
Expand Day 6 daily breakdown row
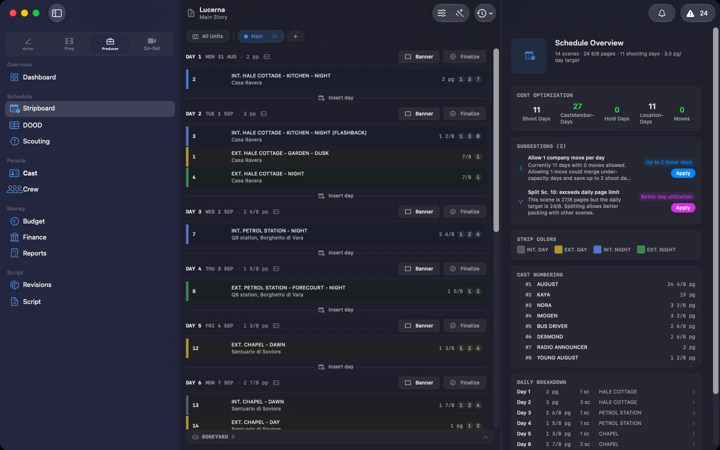(x=606, y=444)
